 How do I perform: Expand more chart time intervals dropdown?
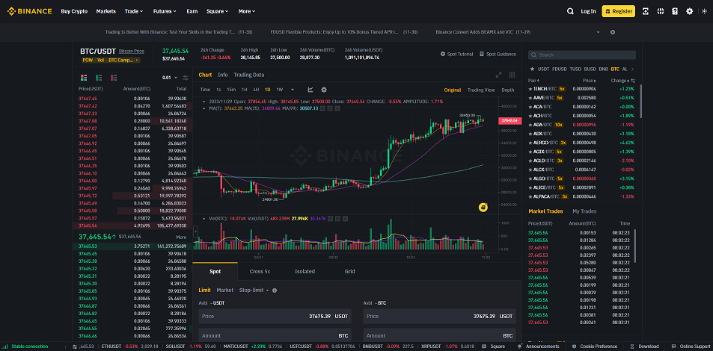(293, 90)
